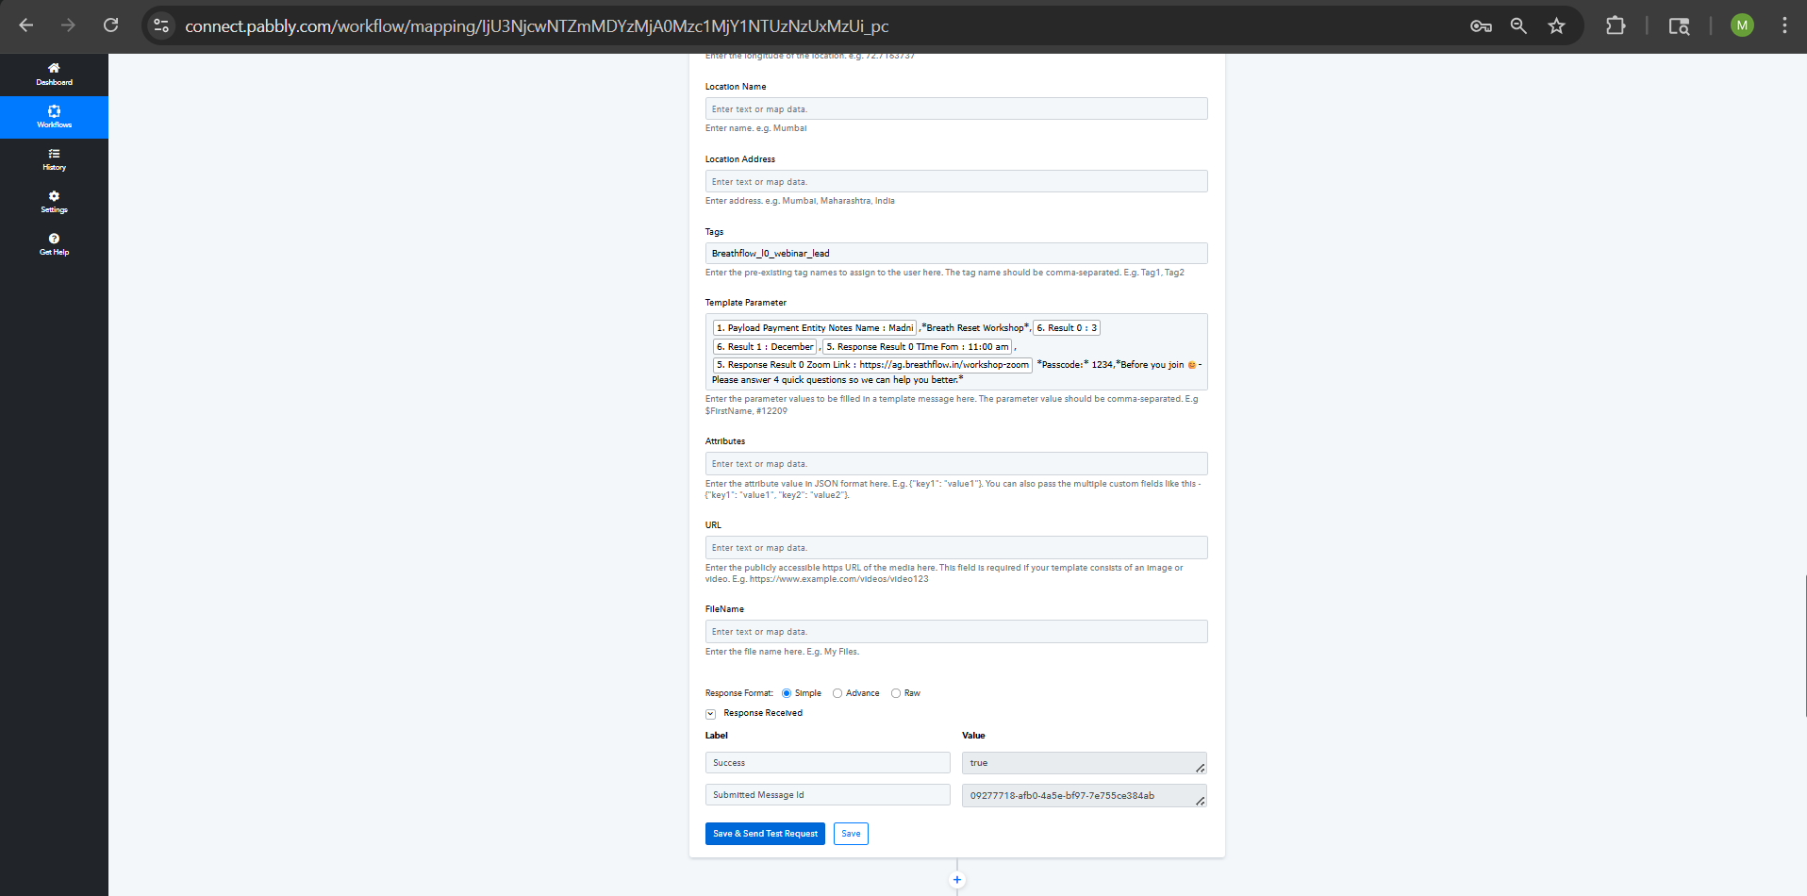The height and width of the screenshot is (896, 1807).
Task: Click the browser address bar URL
Action: click(x=538, y=26)
